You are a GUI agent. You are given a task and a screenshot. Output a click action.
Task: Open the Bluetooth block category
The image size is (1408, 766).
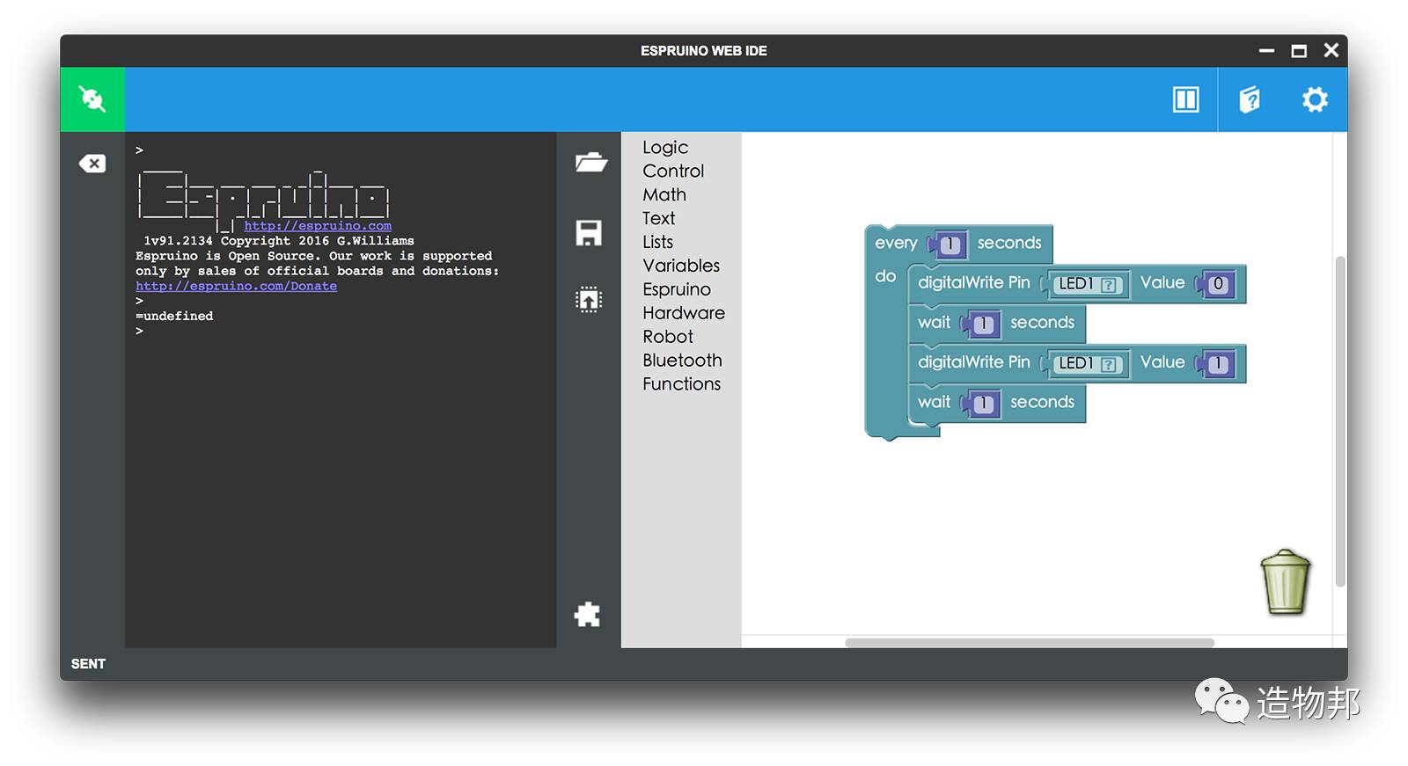click(682, 361)
